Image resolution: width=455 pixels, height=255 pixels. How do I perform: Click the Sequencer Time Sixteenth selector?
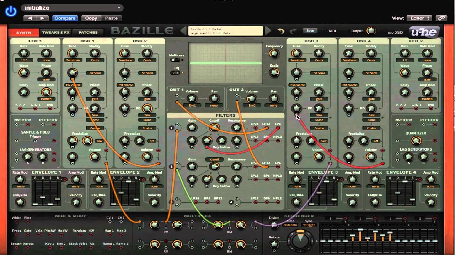290,225
